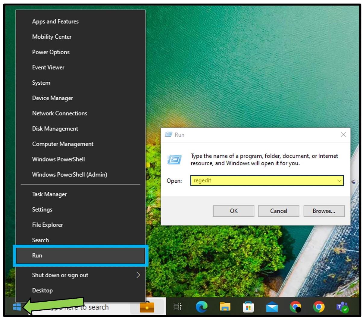The width and height of the screenshot is (363, 317).
Task: Click Cancel in the Run dialog
Action: (279, 211)
